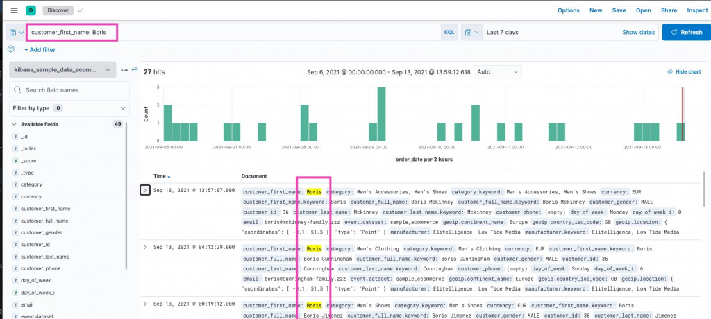Click the 49 available fields count badge
Viewport: 711px width, 319px height.
pos(118,124)
